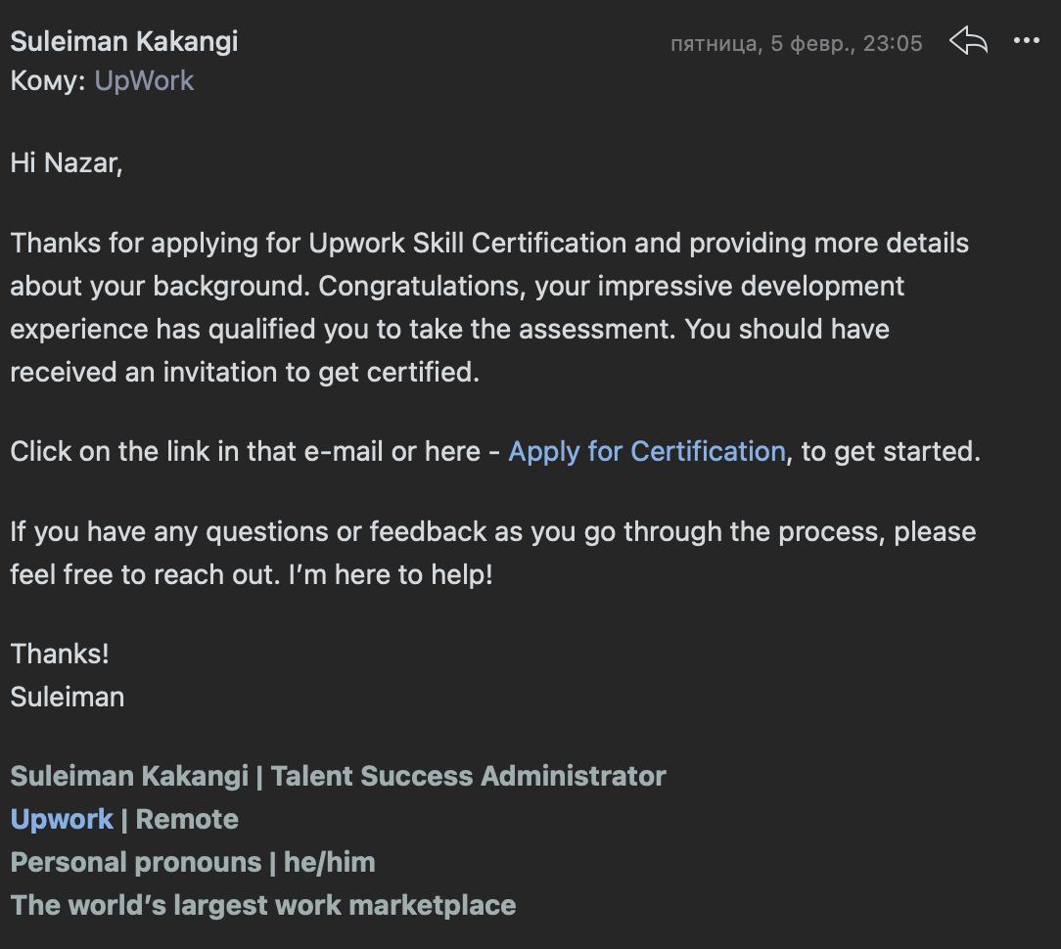The height and width of the screenshot is (949, 1061).
Task: Follow the Upwork link in the signature
Action: (62, 819)
